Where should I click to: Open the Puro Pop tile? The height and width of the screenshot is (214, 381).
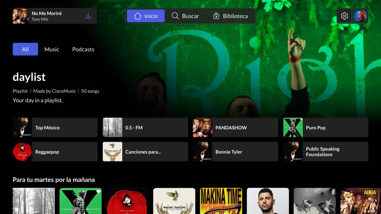coord(326,128)
